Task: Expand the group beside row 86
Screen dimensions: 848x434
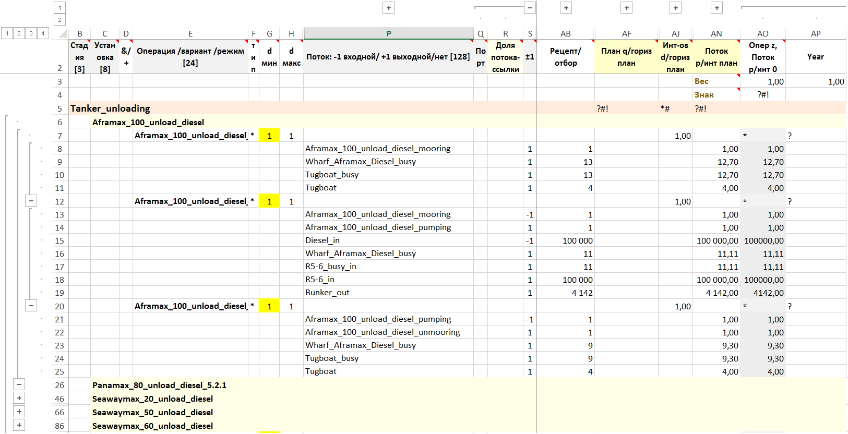Action: 19,425
